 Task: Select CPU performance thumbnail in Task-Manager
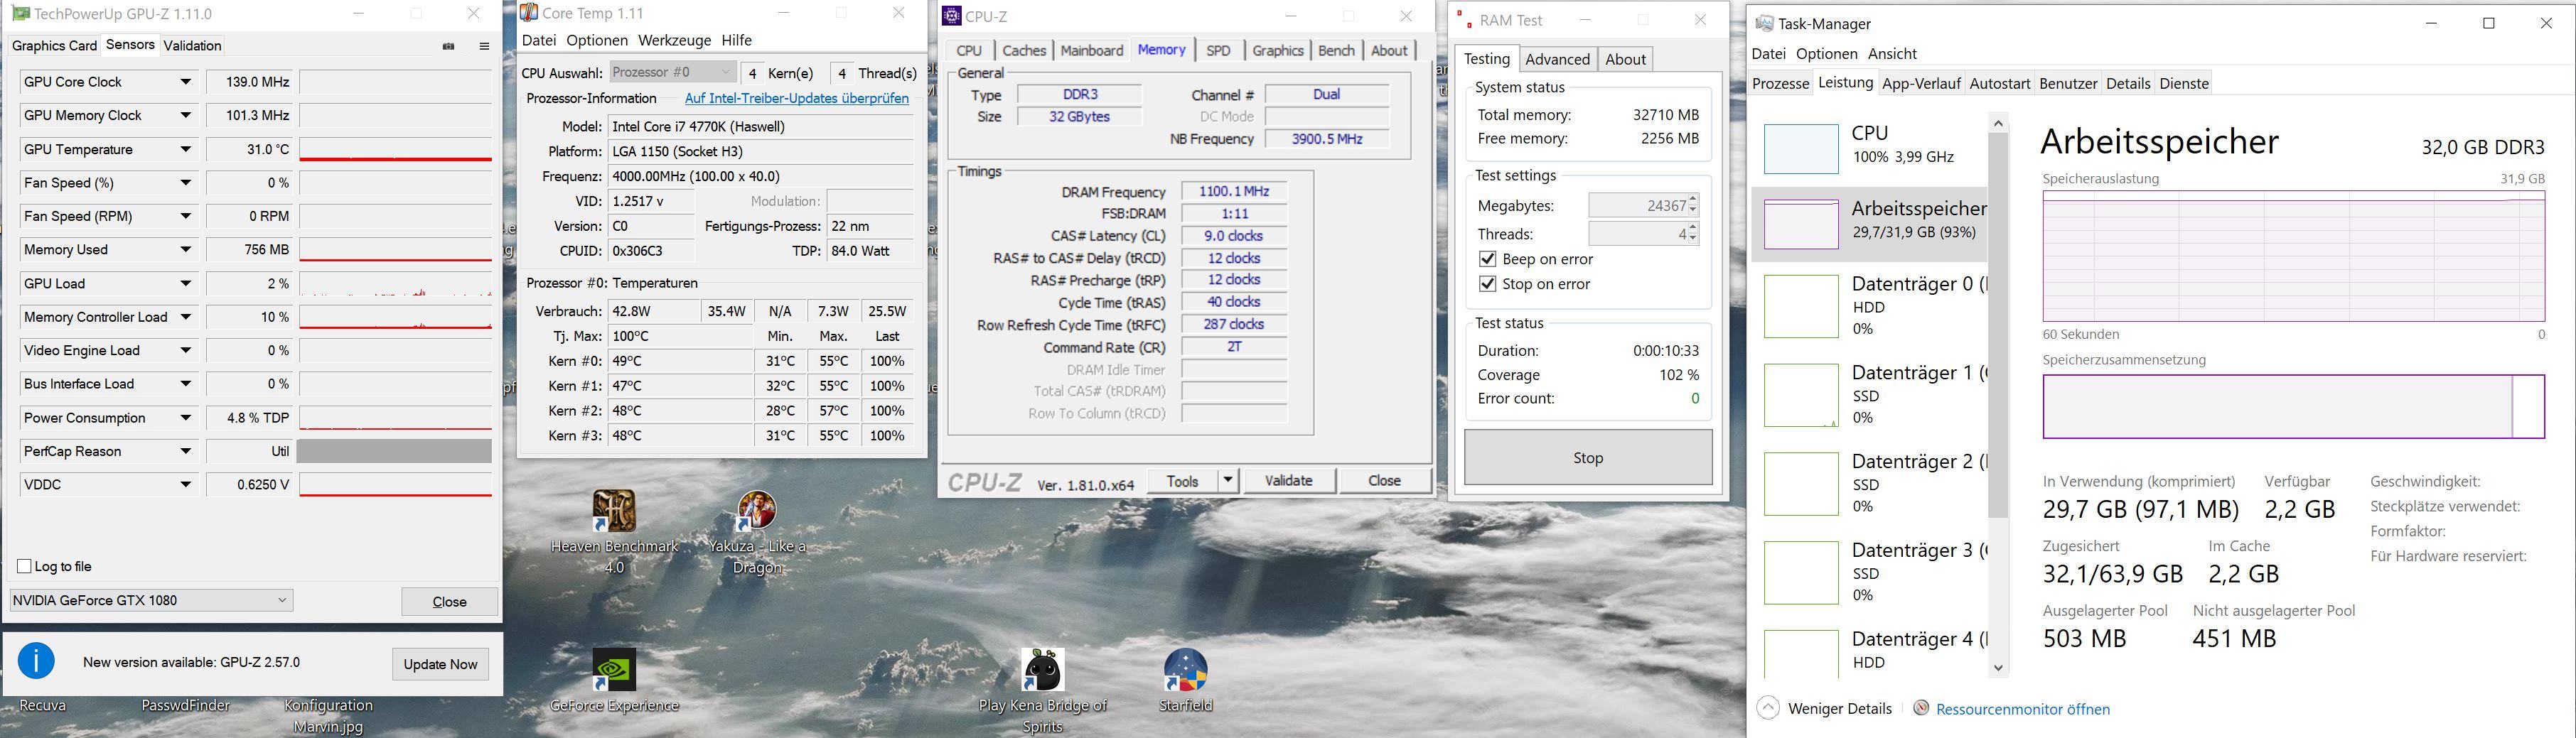click(1801, 148)
